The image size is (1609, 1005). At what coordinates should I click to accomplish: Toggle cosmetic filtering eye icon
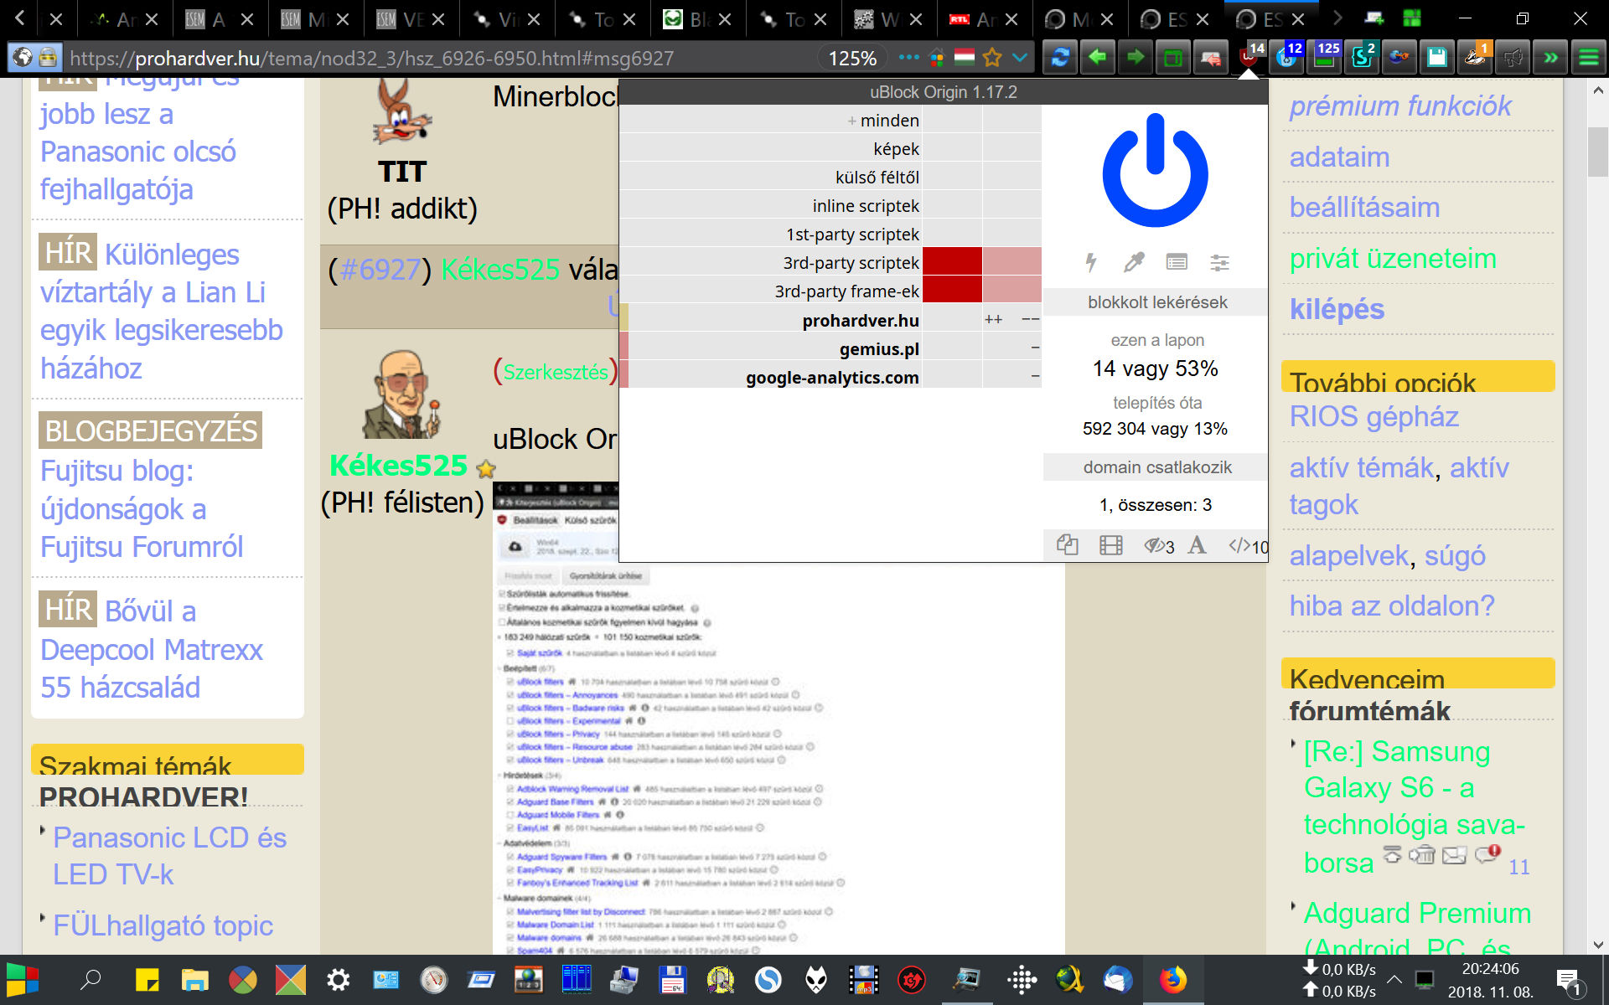tap(1159, 546)
